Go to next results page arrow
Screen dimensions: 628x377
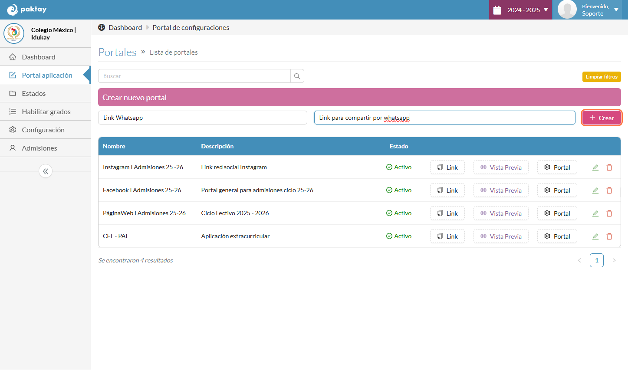(x=614, y=260)
